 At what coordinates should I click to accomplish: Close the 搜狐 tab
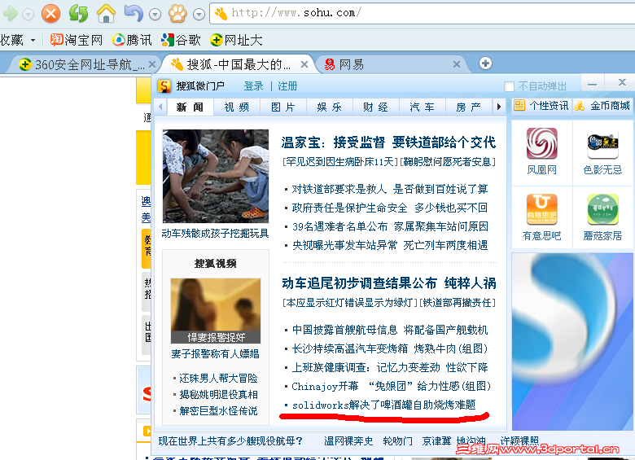[x=304, y=64]
